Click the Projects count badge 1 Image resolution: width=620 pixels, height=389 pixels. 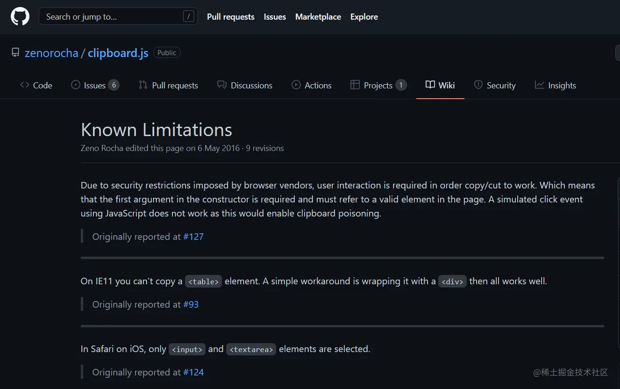[400, 85]
